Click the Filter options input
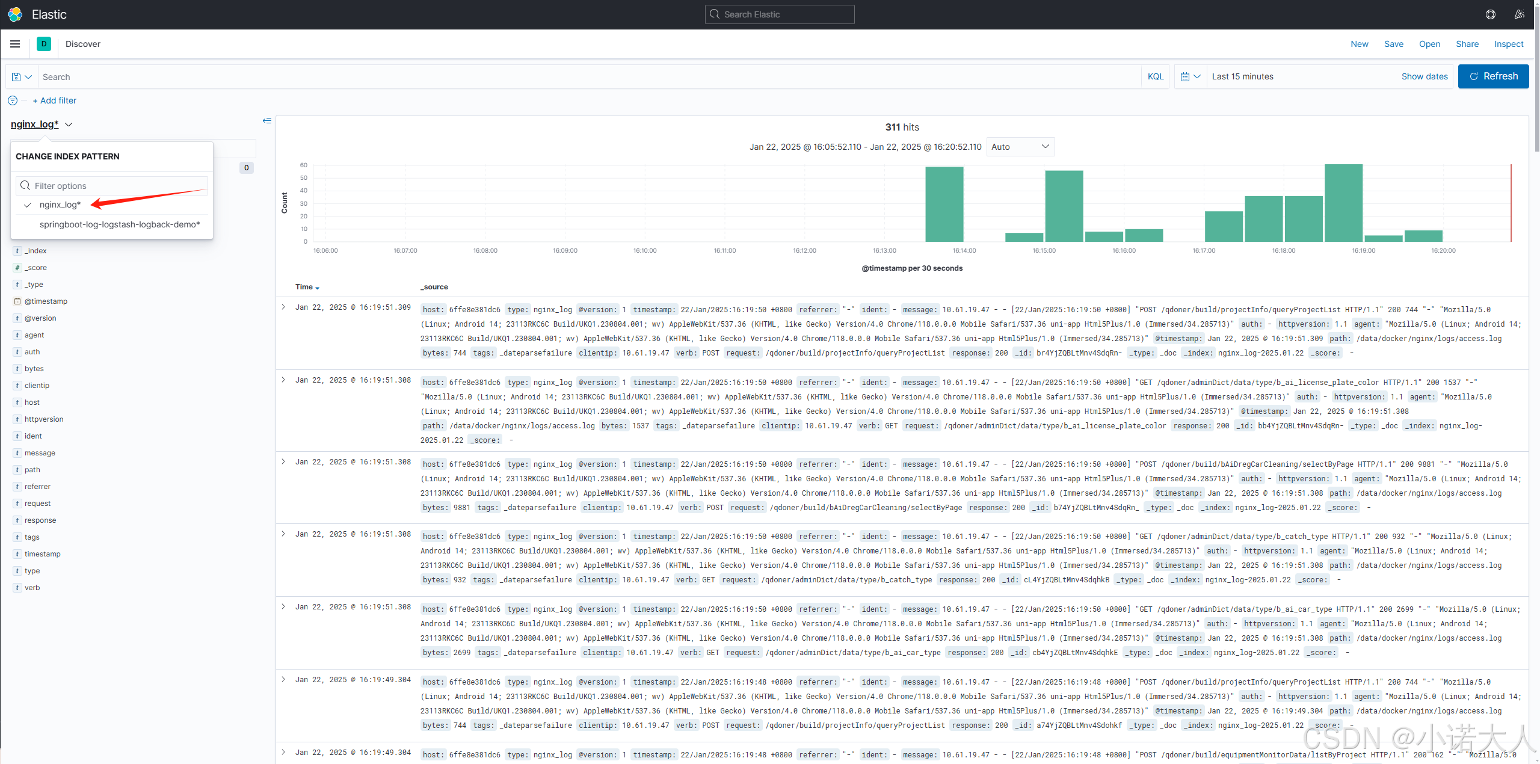This screenshot has width=1540, height=764. [112, 185]
